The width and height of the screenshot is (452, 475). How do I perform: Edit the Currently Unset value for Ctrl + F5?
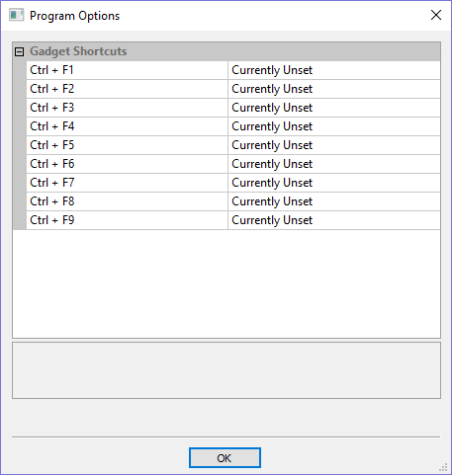[x=334, y=145]
